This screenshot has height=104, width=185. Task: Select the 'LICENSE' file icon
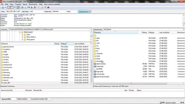95,69
